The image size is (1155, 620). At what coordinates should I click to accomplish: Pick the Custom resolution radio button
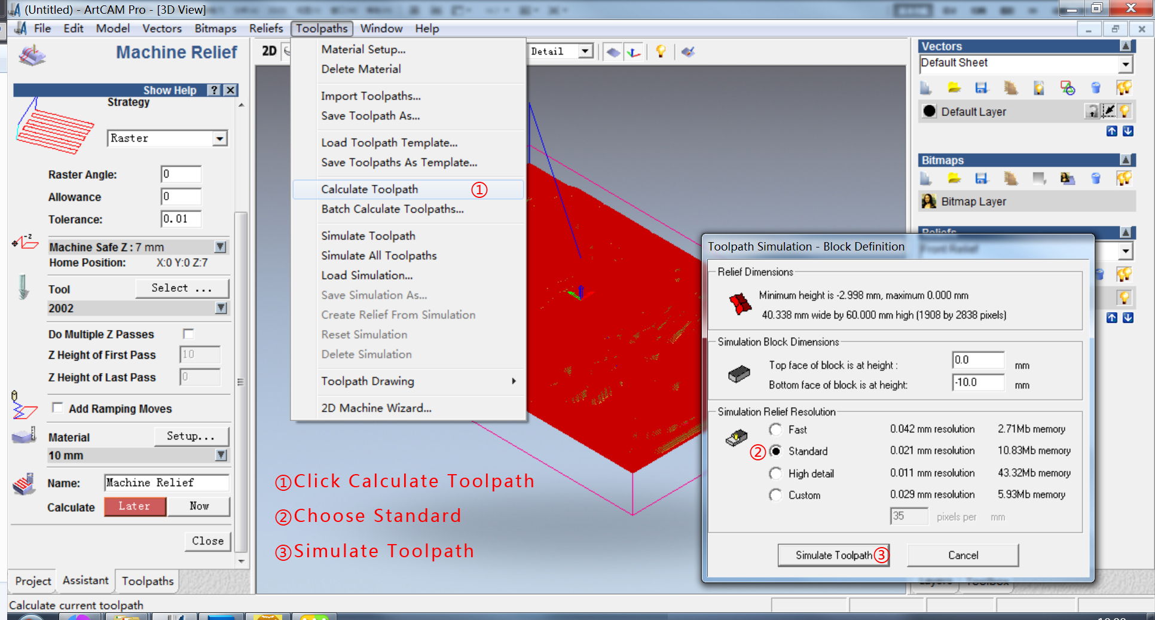click(775, 495)
